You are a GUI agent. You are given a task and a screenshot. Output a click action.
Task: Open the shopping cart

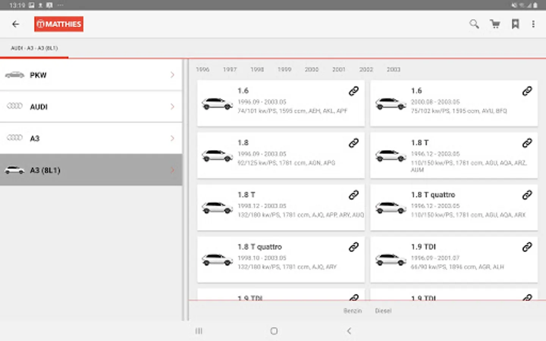pos(495,24)
